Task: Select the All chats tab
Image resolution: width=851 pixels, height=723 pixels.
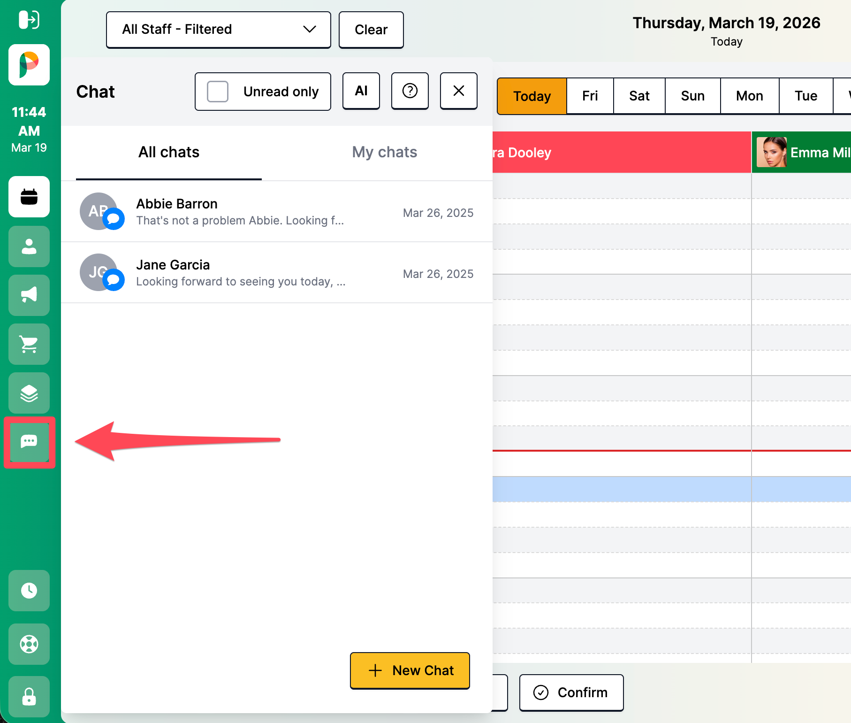Action: coord(169,152)
